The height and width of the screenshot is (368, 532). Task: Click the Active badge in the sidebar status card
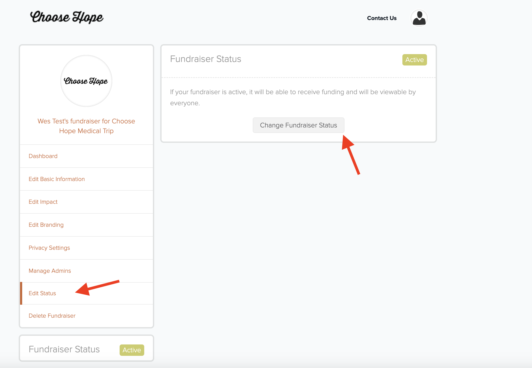[x=132, y=350]
